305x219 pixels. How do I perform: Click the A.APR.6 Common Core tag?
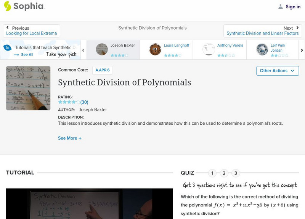[x=103, y=70]
